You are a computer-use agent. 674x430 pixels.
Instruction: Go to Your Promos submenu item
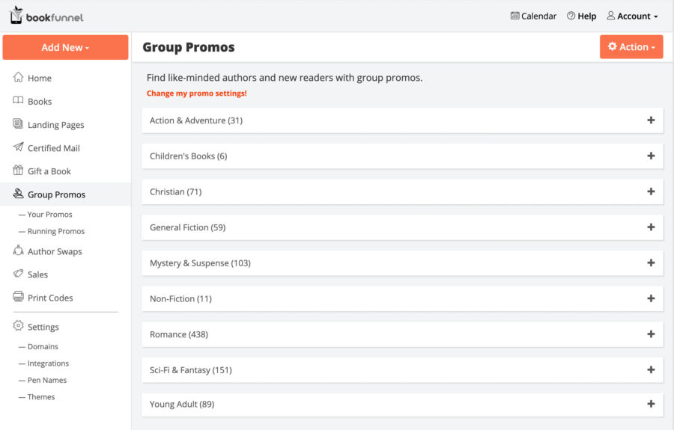click(x=50, y=214)
